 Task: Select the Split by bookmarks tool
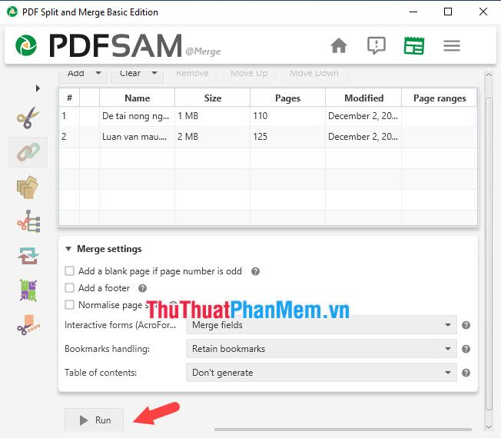[x=28, y=222]
